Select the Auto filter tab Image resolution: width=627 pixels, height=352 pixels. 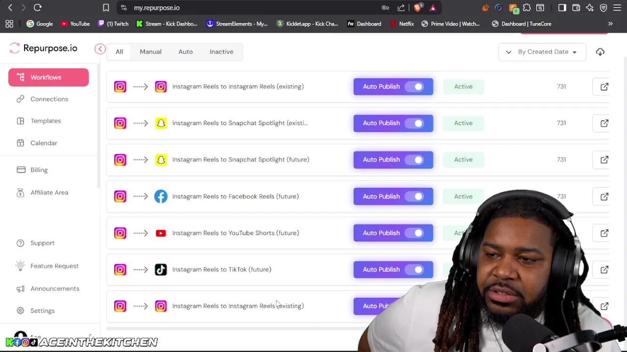click(x=185, y=52)
